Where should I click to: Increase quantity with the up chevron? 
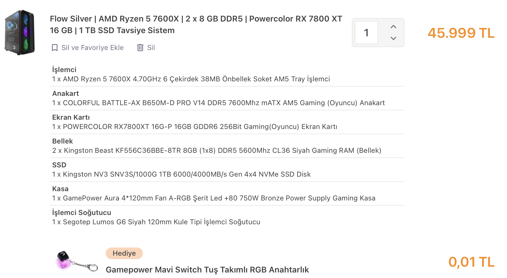point(393,27)
